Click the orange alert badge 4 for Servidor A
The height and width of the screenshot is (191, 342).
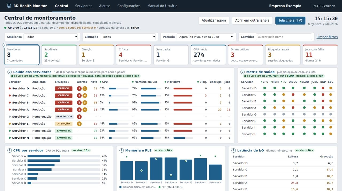85,110
